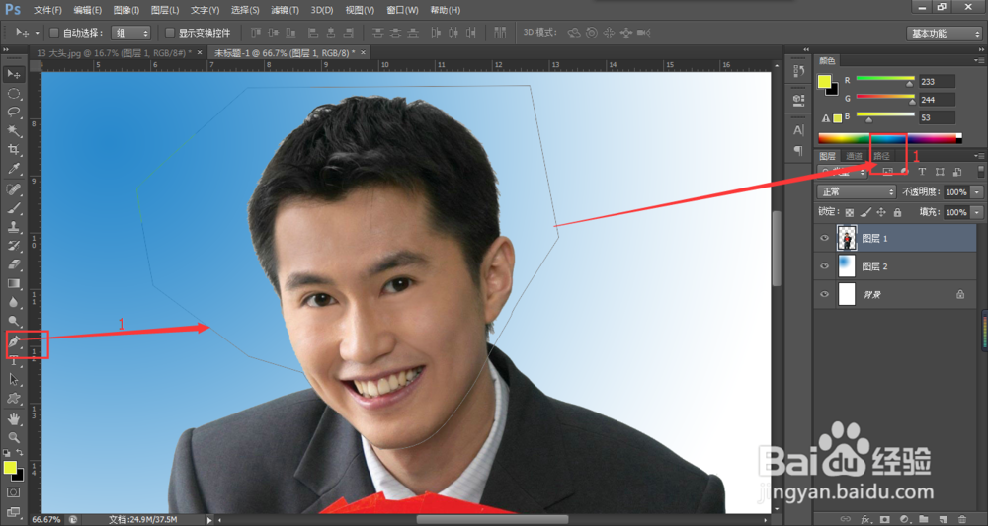Open the 滤镜(T) menu
Viewport: 988px width, 526px height.
(285, 10)
